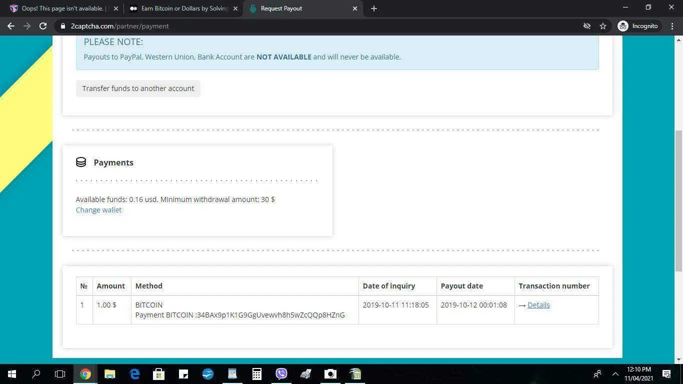Click 'Transfer funds to another account' button
This screenshot has width=683, height=384.
click(138, 88)
